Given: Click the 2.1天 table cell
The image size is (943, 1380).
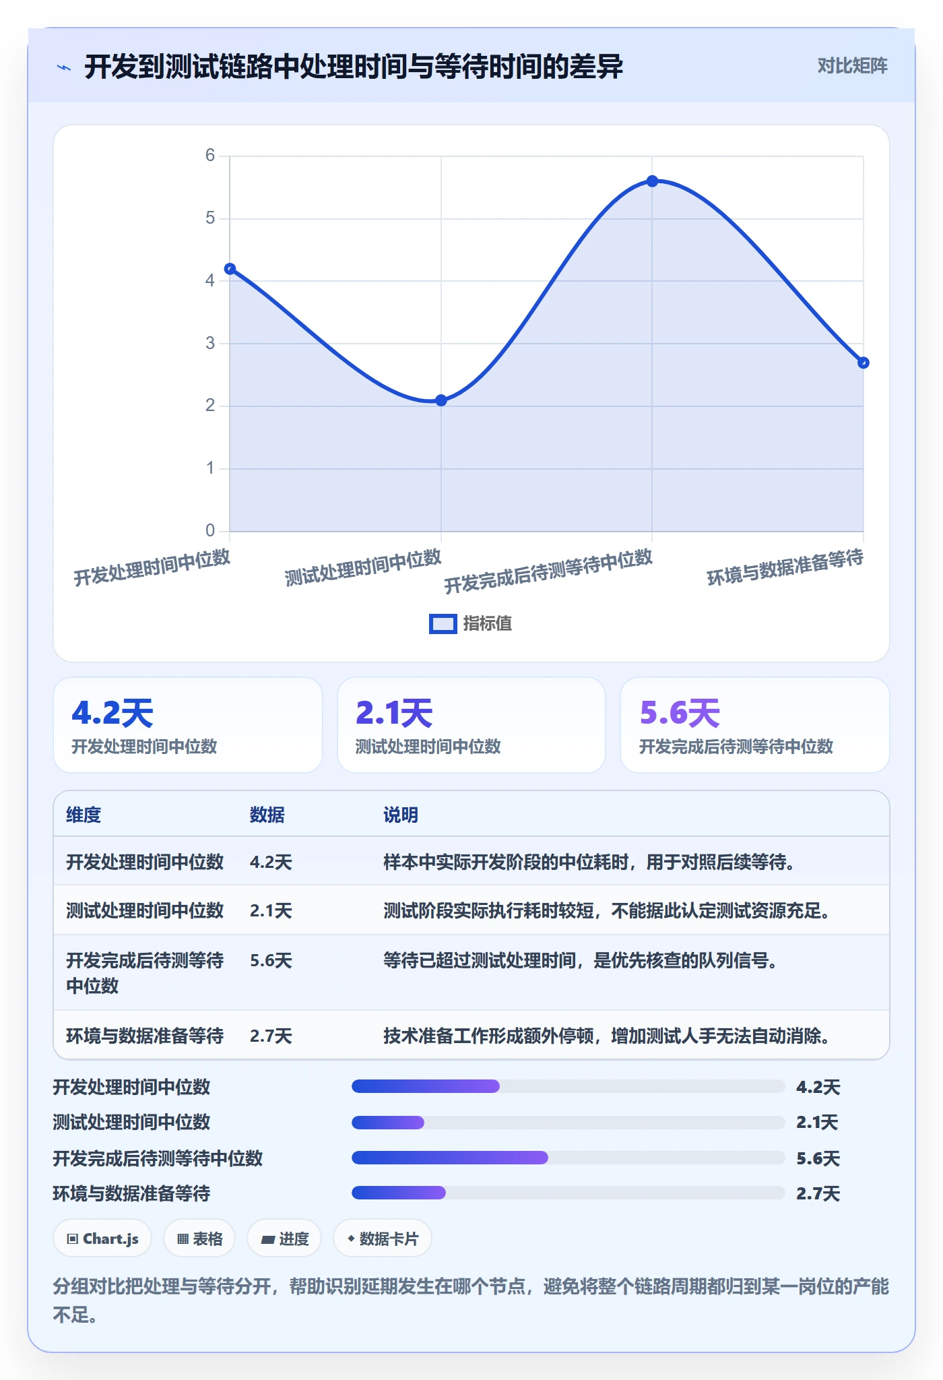Looking at the screenshot, I should [x=271, y=910].
